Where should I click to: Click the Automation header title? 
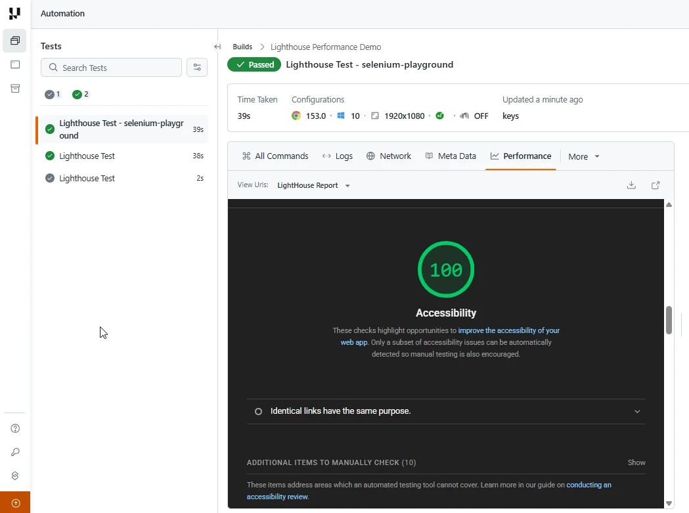click(63, 14)
